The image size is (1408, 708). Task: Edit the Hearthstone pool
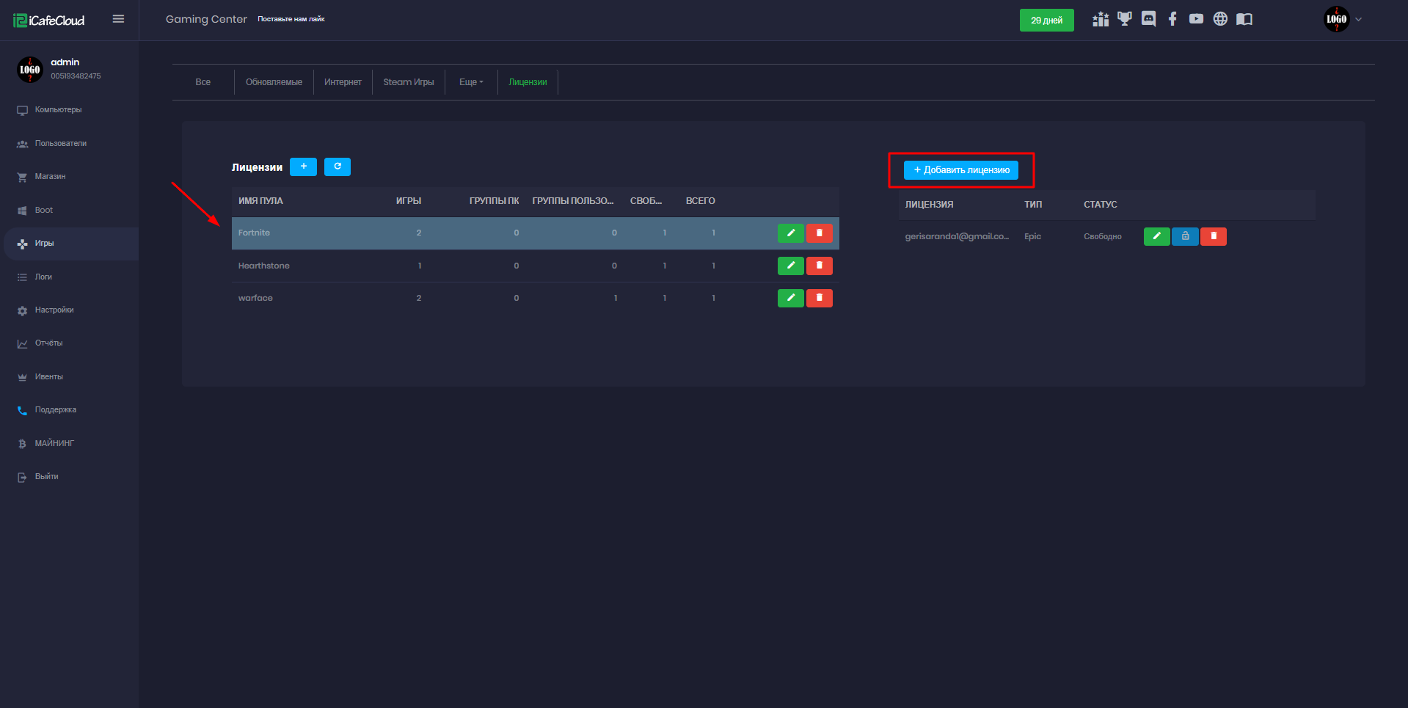791,266
